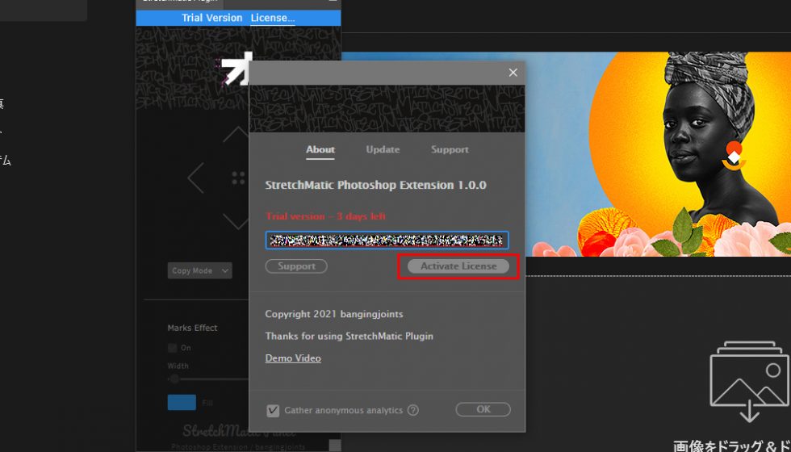
Task: Click the image drag-and-drop icon
Action: pyautogui.click(x=749, y=381)
